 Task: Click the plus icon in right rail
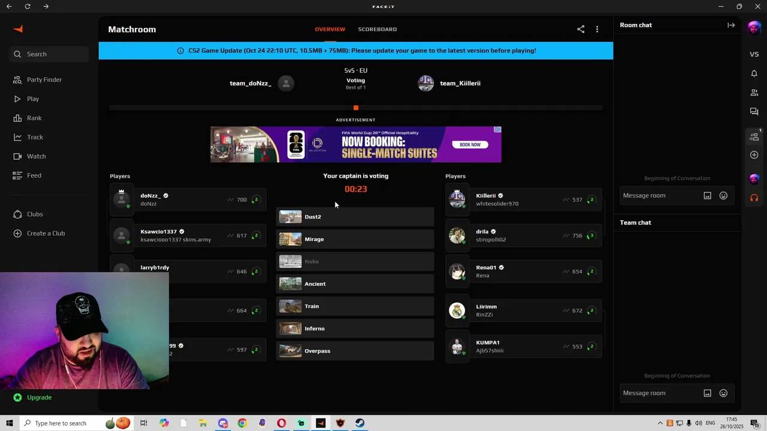pos(754,155)
